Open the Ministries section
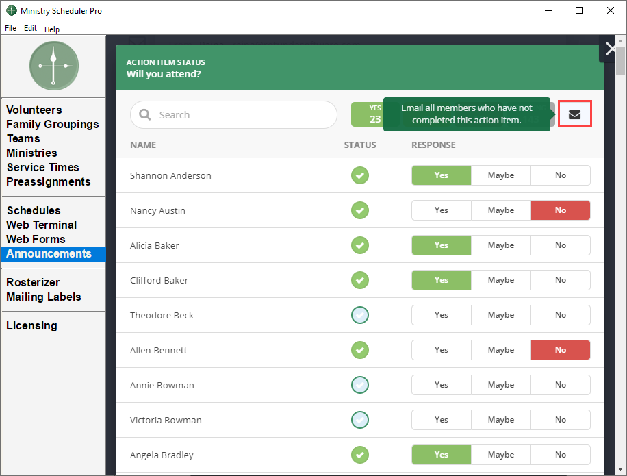This screenshot has height=476, width=627. [31, 153]
